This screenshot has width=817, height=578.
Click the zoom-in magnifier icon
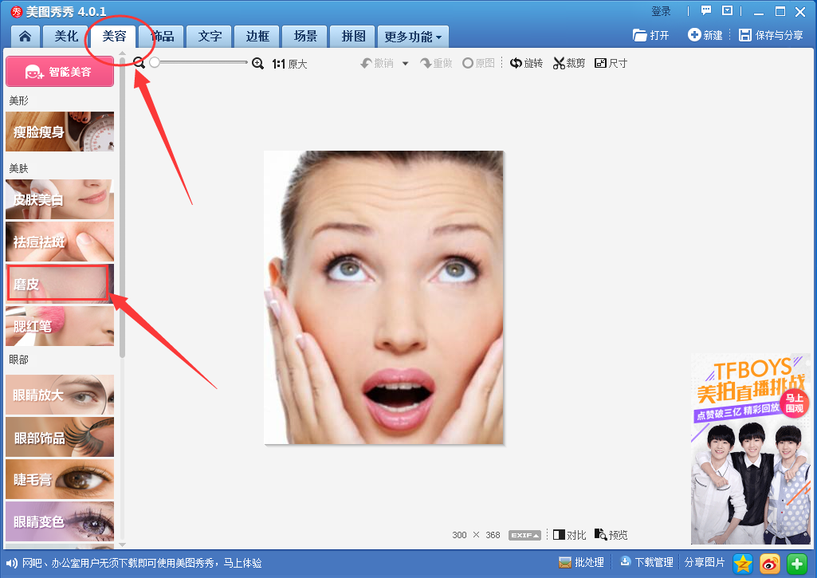tap(256, 62)
